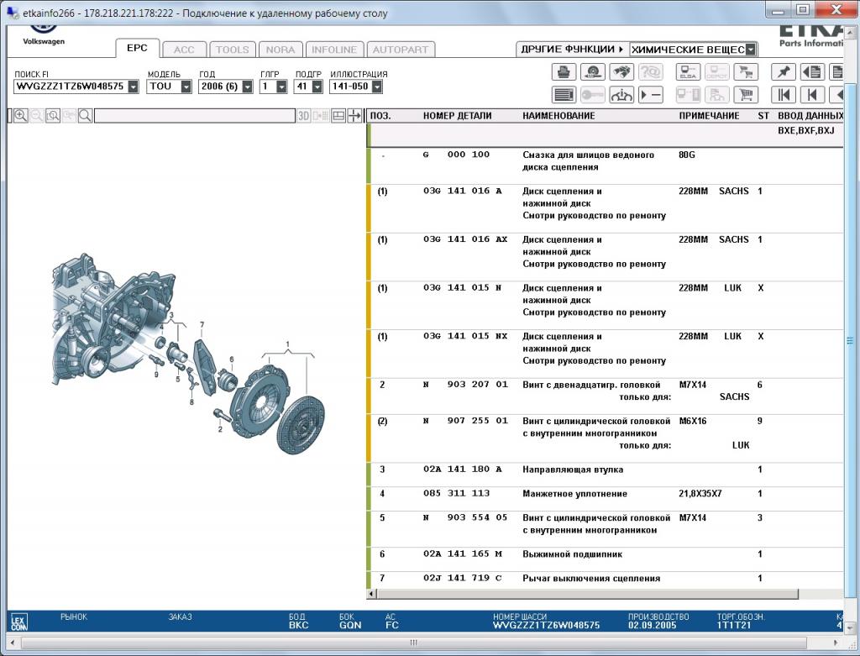
Task: Click the panel layout icon
Action: pyautogui.click(x=338, y=116)
